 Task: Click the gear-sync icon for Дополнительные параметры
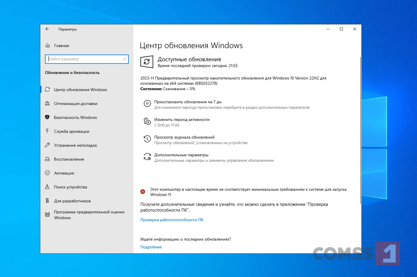click(x=147, y=157)
